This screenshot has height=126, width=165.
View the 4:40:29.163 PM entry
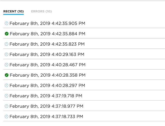click(47, 54)
